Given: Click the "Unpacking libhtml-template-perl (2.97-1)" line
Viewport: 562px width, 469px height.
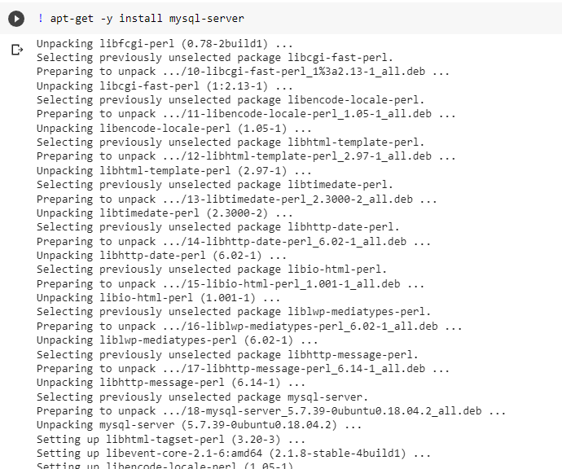Looking at the screenshot, I should pos(173,170).
